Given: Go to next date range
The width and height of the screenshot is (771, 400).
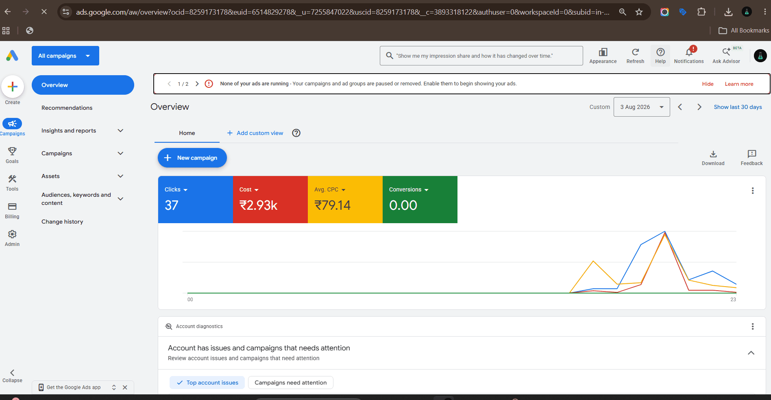Looking at the screenshot, I should pos(699,107).
